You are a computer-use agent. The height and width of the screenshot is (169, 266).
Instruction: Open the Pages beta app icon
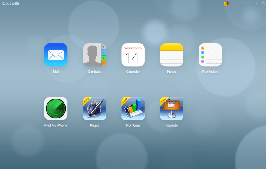pyautogui.click(x=94, y=109)
